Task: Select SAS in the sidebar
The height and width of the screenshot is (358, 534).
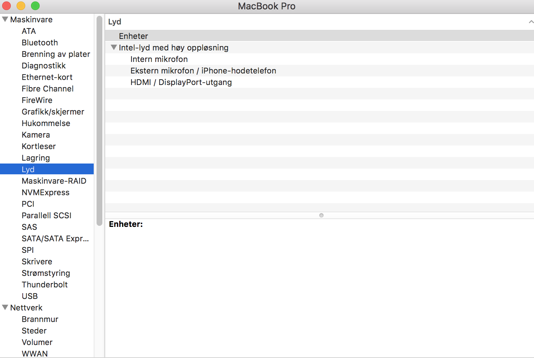Action: (29, 227)
